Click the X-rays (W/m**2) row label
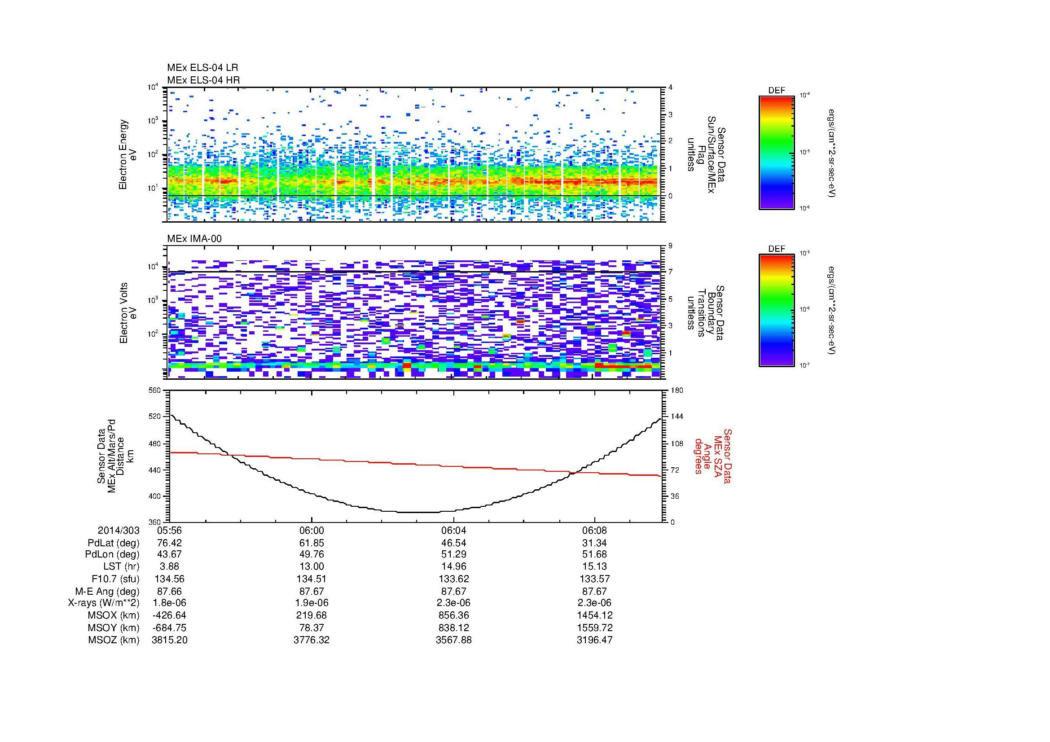 103,603
